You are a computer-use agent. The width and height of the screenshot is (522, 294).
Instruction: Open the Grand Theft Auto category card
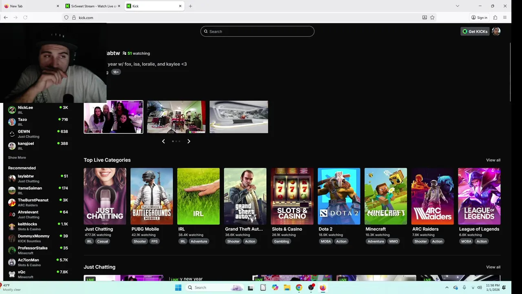[x=245, y=196]
